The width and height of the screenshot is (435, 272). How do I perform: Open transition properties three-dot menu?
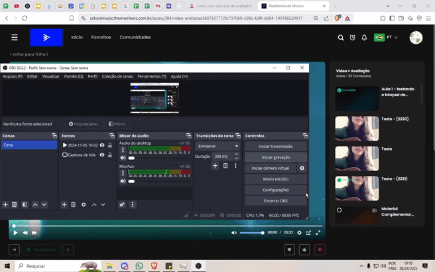(235, 166)
